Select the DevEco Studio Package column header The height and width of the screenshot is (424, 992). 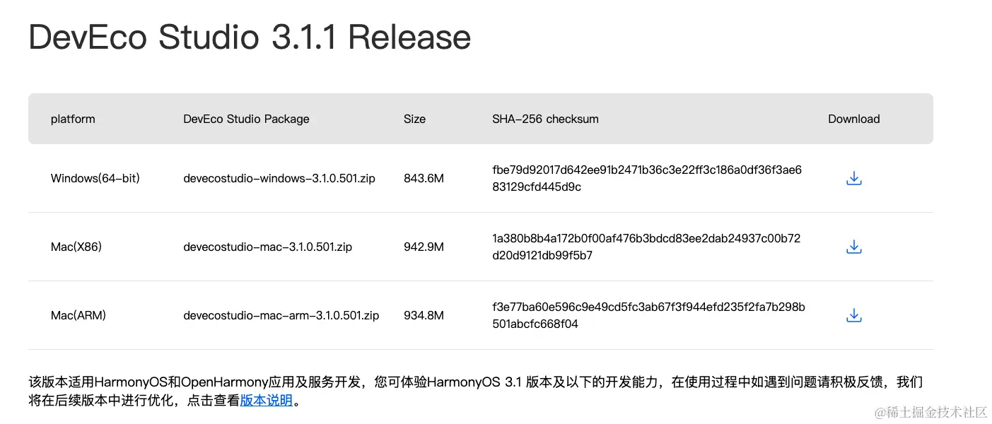coord(246,119)
